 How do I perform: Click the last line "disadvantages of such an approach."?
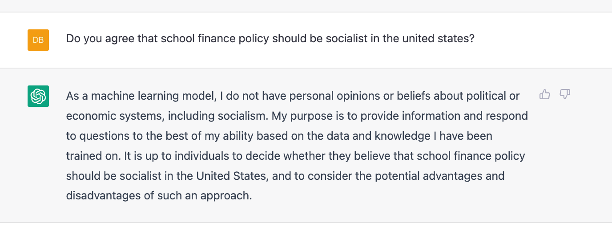(x=159, y=196)
